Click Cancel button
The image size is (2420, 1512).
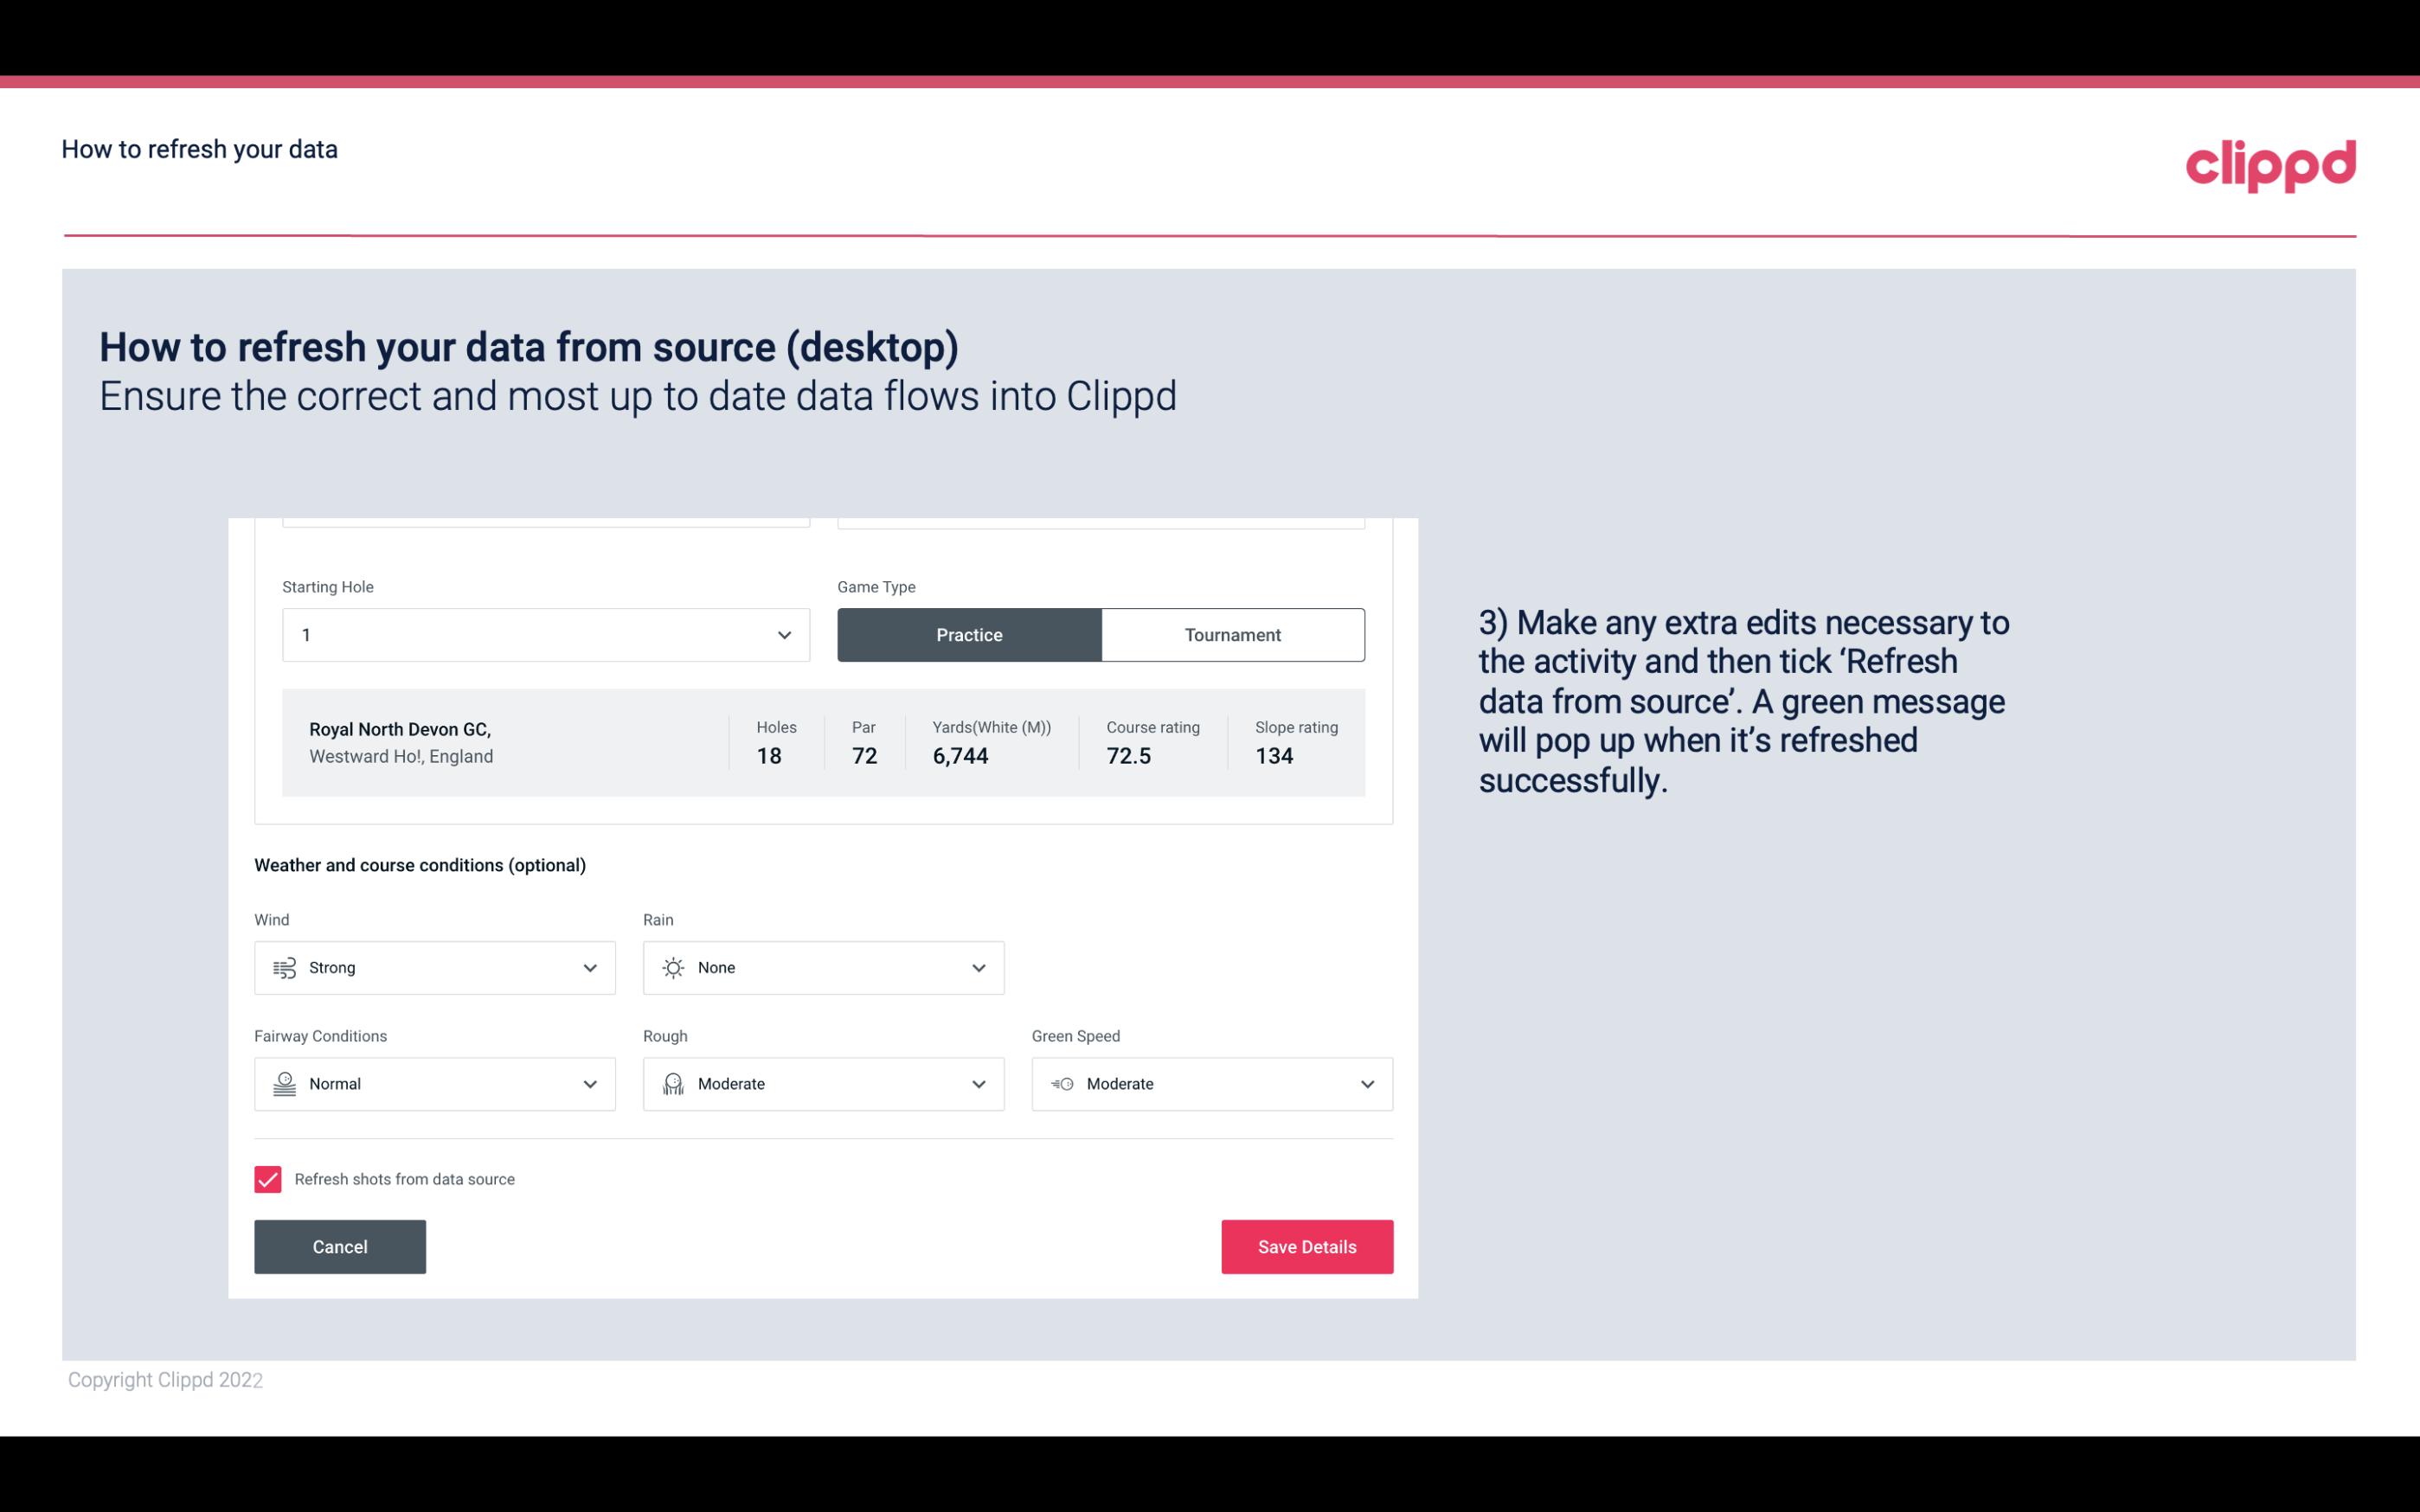340,1247
